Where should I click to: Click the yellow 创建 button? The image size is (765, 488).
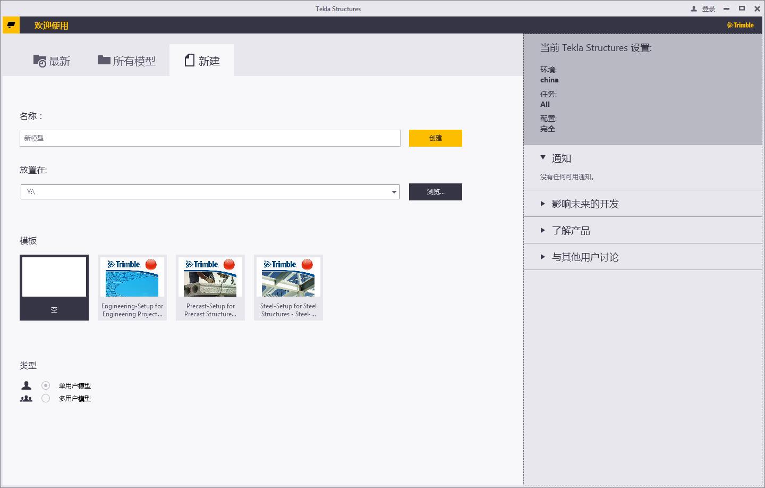[436, 138]
